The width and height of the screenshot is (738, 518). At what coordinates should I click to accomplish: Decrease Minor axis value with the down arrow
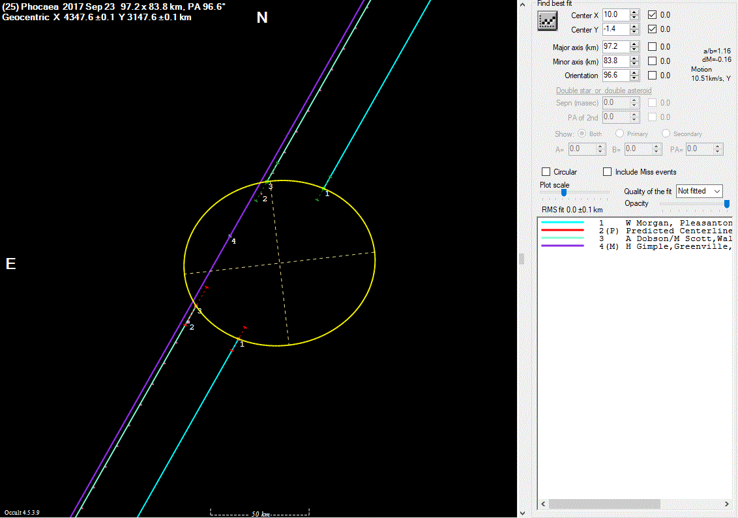point(634,64)
